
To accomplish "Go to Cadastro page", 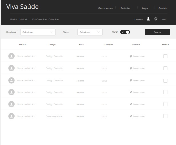I will click(126, 8).
